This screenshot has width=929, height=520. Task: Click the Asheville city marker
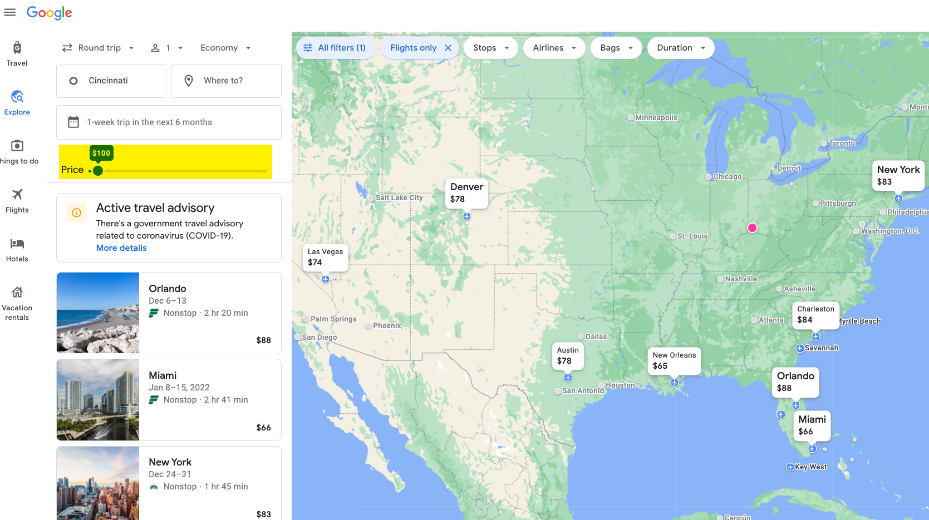[779, 289]
